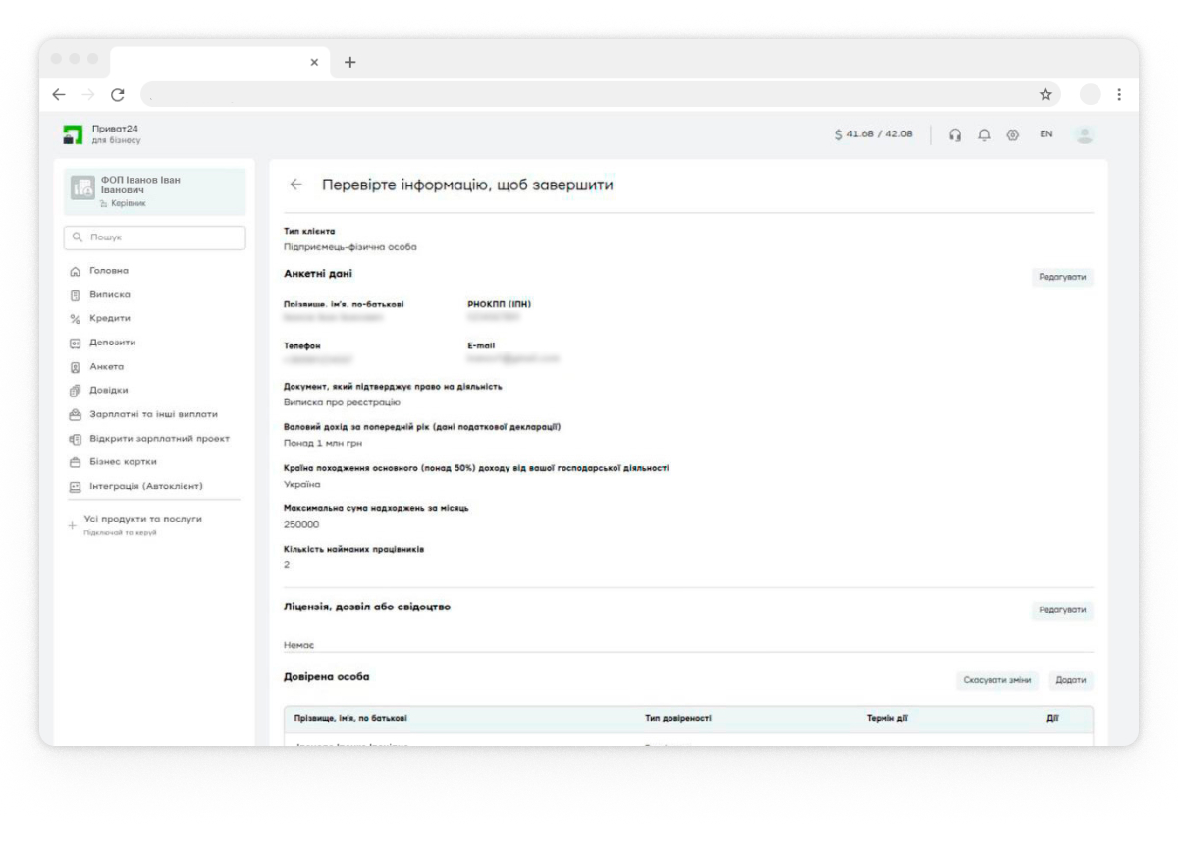The height and width of the screenshot is (844, 1178).
Task: Go to Виписка in sidebar
Action: tap(110, 294)
